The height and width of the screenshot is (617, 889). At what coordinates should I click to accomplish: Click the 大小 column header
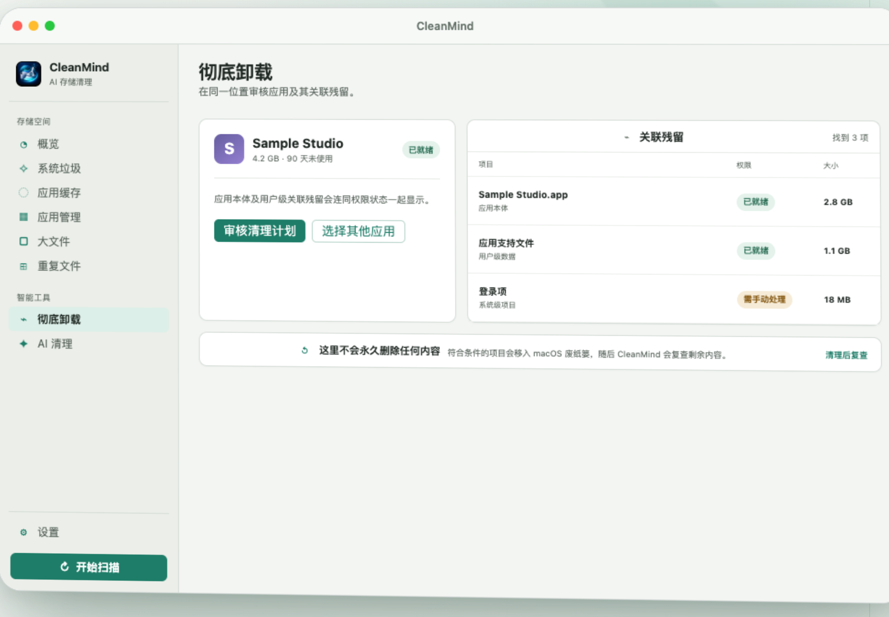831,166
